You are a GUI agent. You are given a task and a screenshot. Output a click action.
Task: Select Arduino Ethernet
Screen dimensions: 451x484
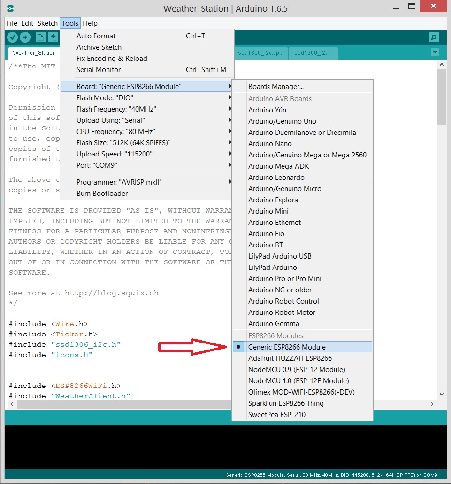click(302, 223)
